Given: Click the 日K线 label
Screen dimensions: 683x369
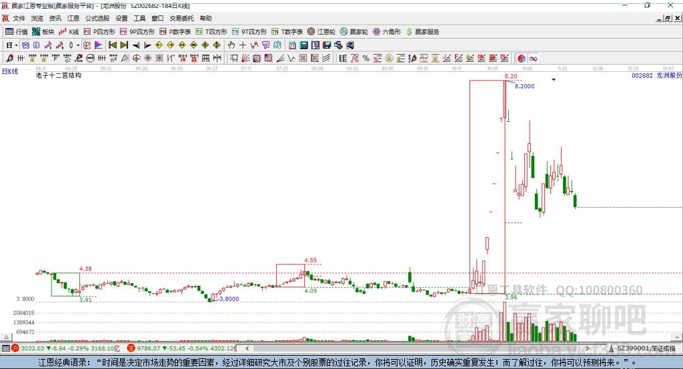Looking at the screenshot, I should [10, 71].
